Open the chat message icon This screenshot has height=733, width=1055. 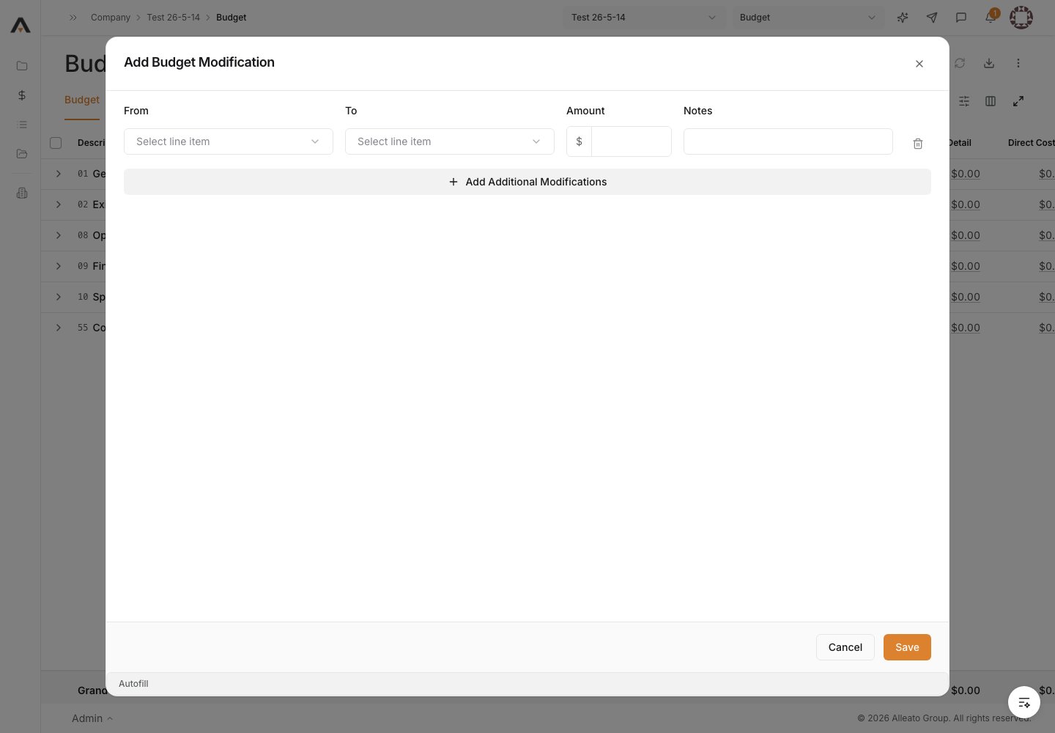click(x=961, y=18)
